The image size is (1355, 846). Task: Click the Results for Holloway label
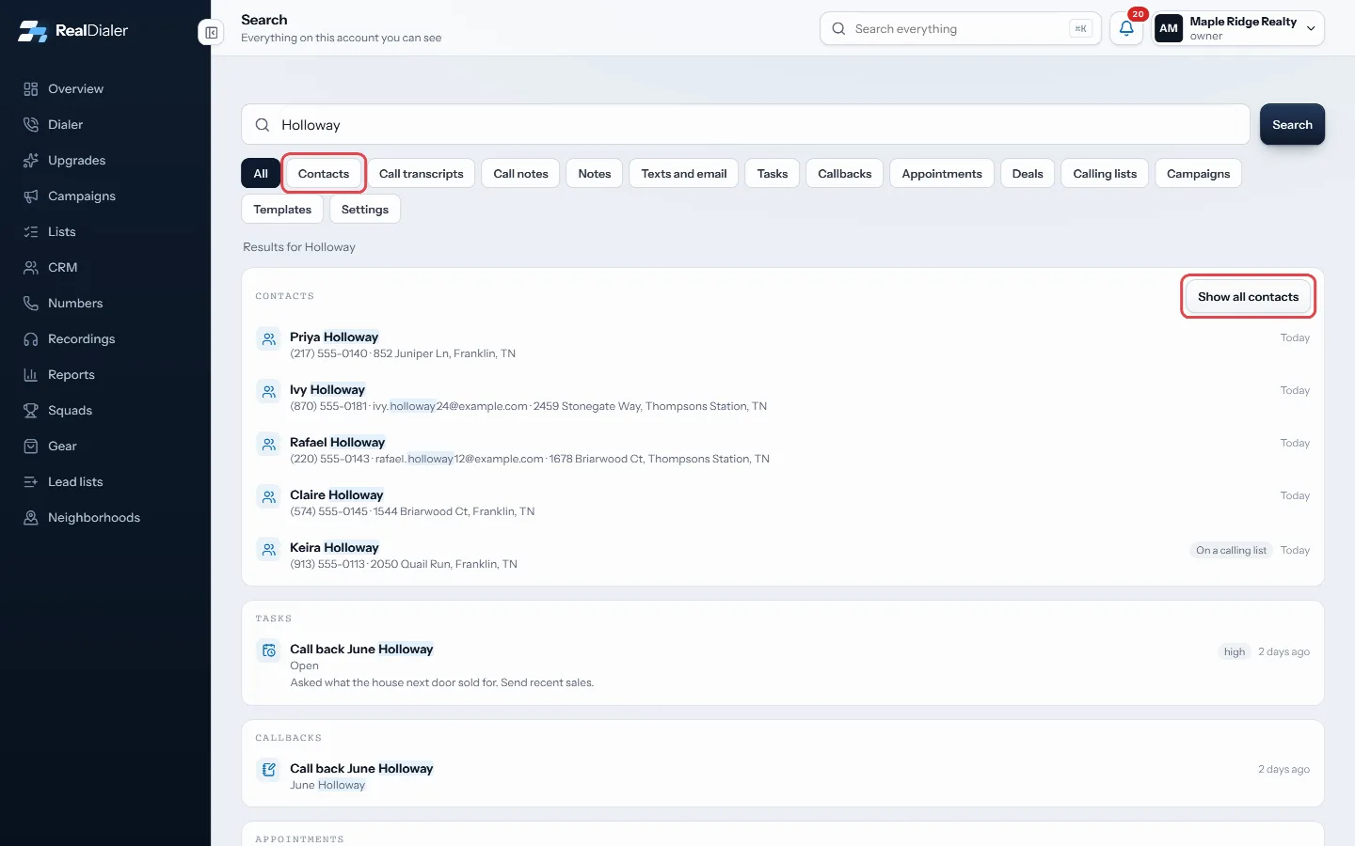point(299,247)
